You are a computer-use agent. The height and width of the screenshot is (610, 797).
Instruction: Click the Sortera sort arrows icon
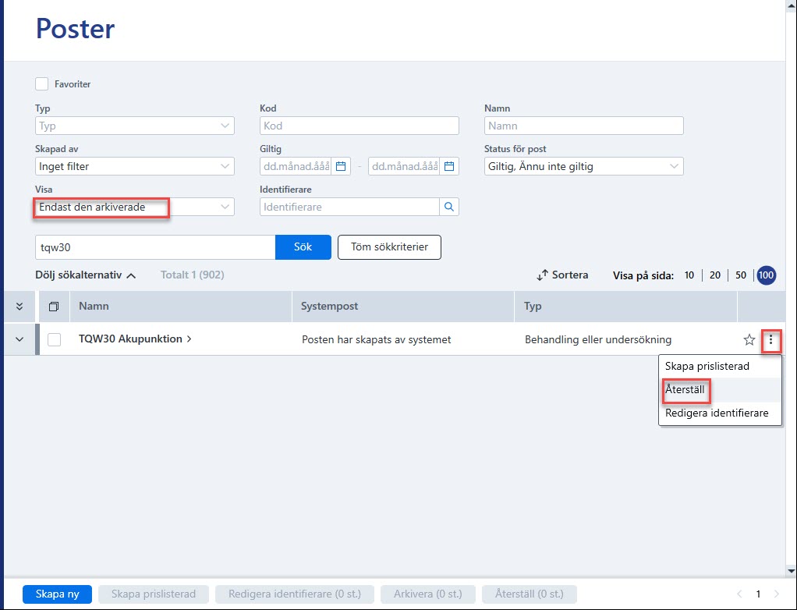point(542,275)
